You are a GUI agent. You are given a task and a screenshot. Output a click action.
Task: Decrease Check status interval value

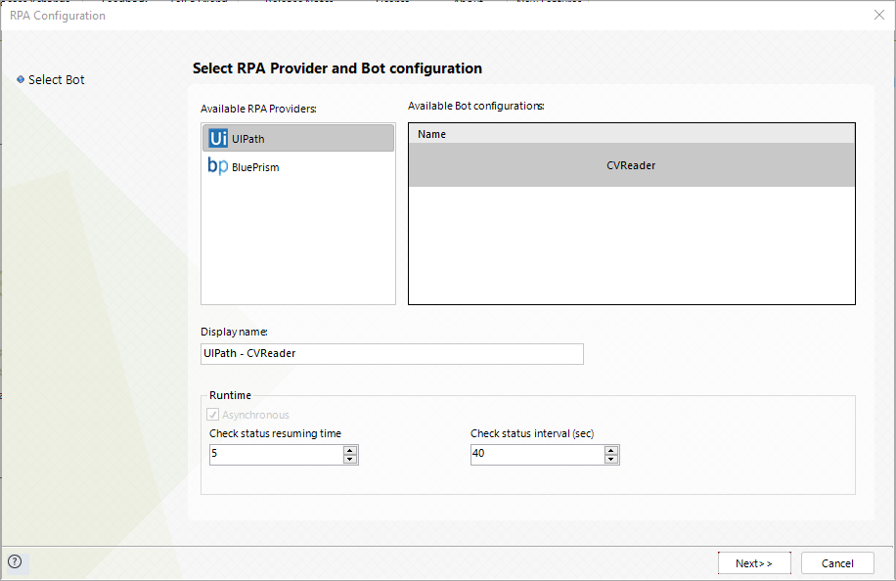pos(611,460)
